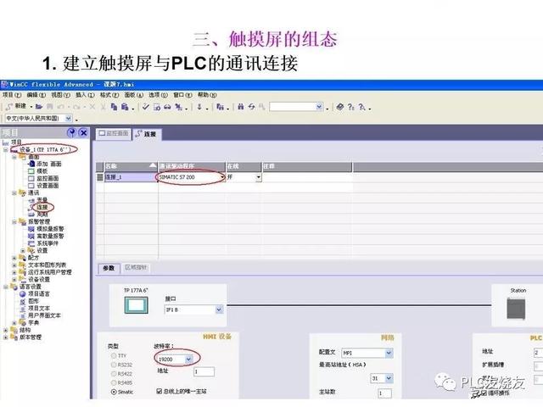Image resolution: width=543 pixels, height=407 pixels.
Task: Select the Simatic type radio button
Action: coord(114,393)
